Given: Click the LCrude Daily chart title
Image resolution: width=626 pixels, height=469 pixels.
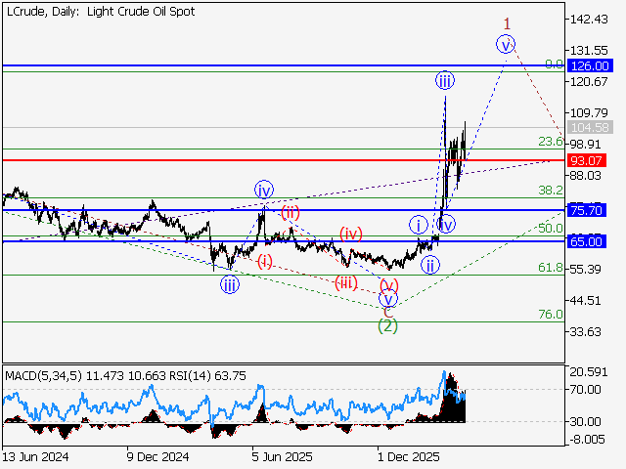Looking at the screenshot, I should 99,12.
